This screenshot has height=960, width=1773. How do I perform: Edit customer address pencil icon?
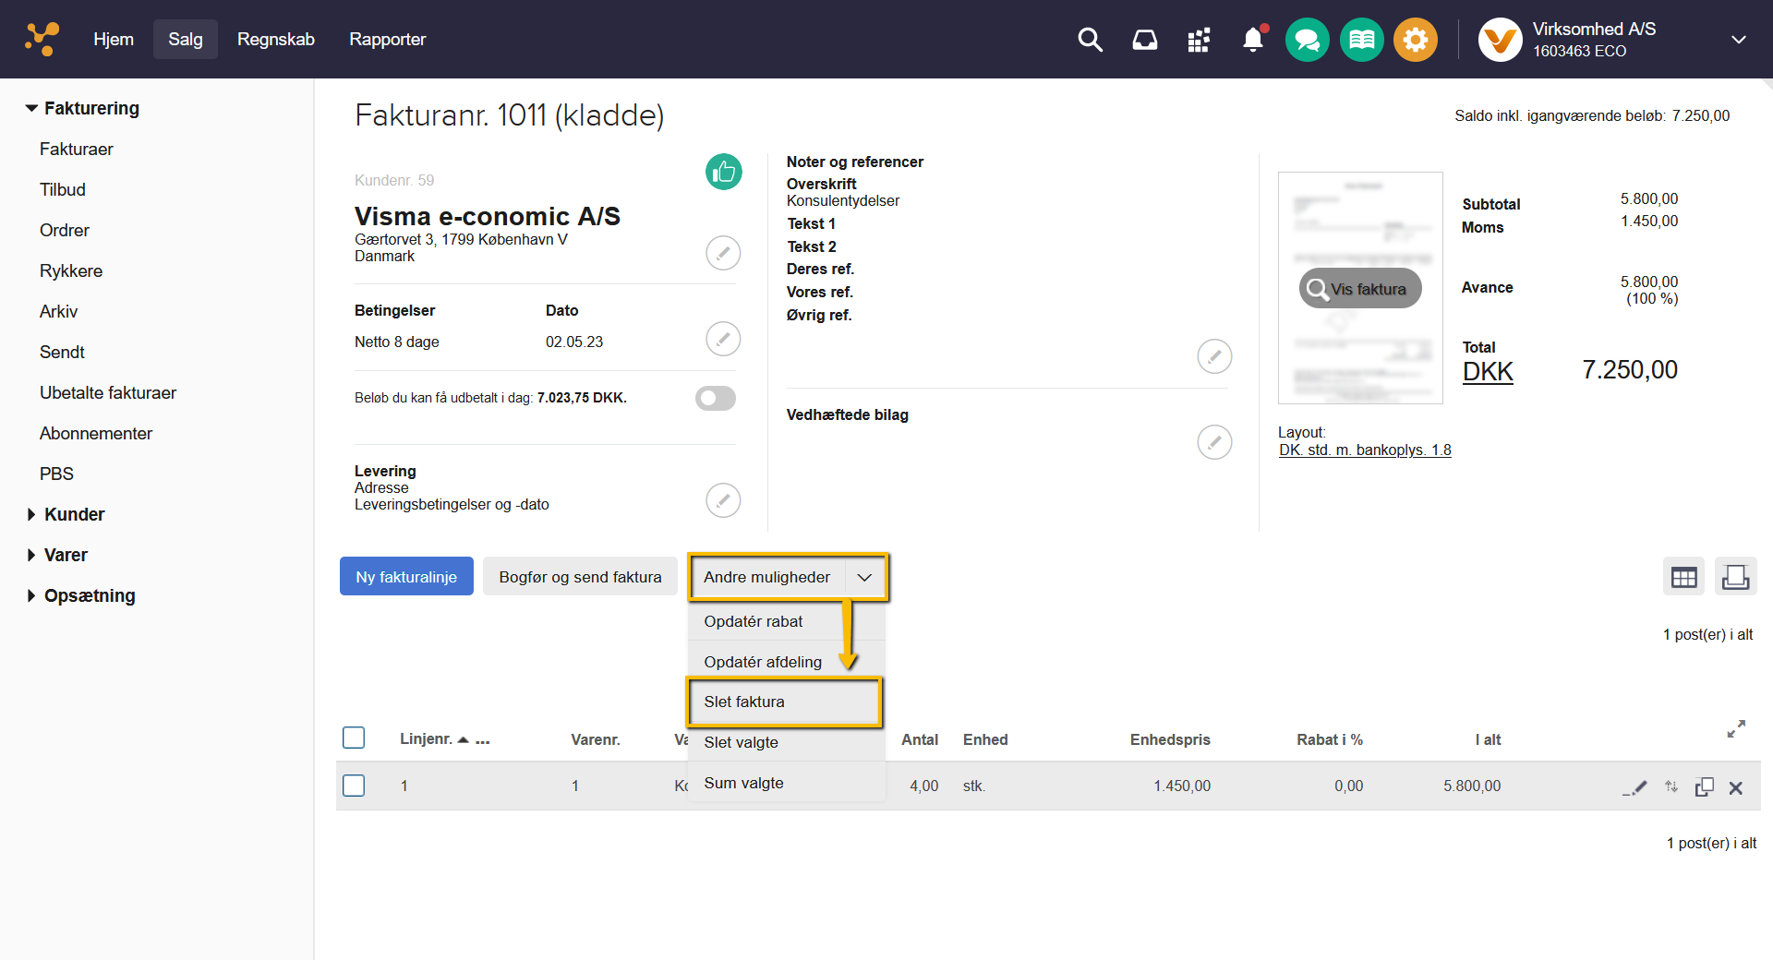click(x=723, y=253)
